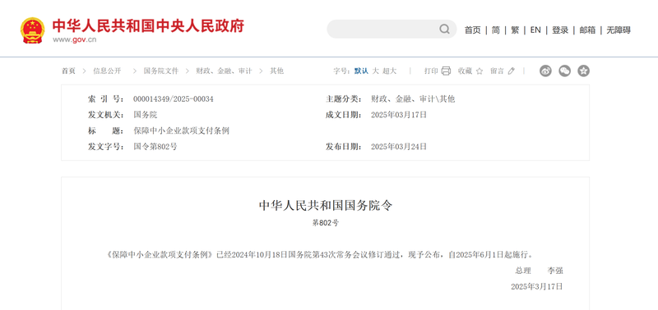Set font size to 大
This screenshot has width=658, height=310.
point(376,71)
